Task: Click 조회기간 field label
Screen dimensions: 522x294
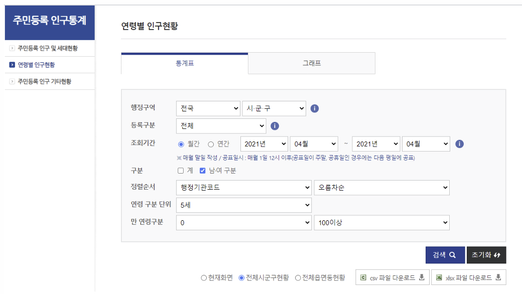Action: click(143, 143)
